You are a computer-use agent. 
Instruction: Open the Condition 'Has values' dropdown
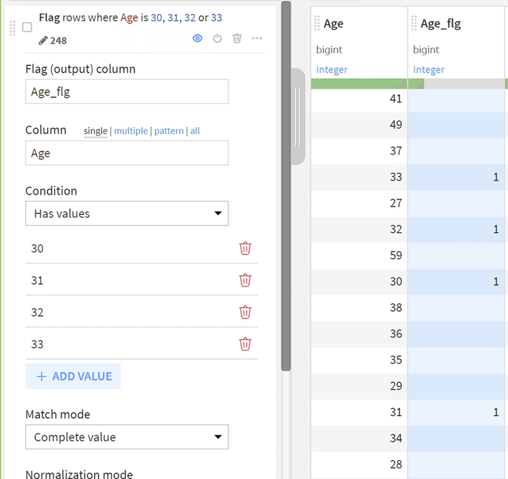point(127,213)
